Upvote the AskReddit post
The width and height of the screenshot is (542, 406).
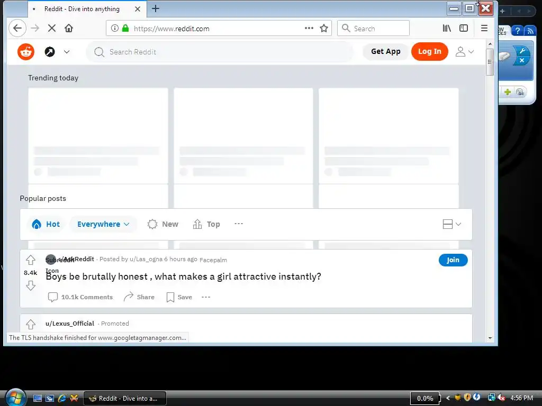[x=31, y=260]
